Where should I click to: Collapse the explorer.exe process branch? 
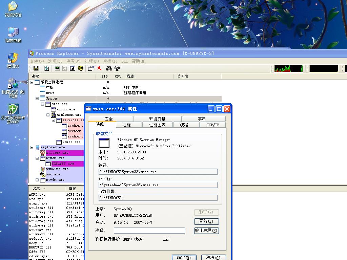(x=32, y=147)
